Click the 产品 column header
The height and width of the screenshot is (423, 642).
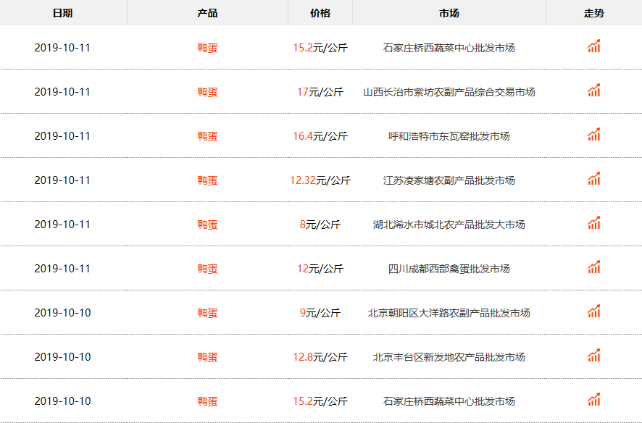(207, 13)
